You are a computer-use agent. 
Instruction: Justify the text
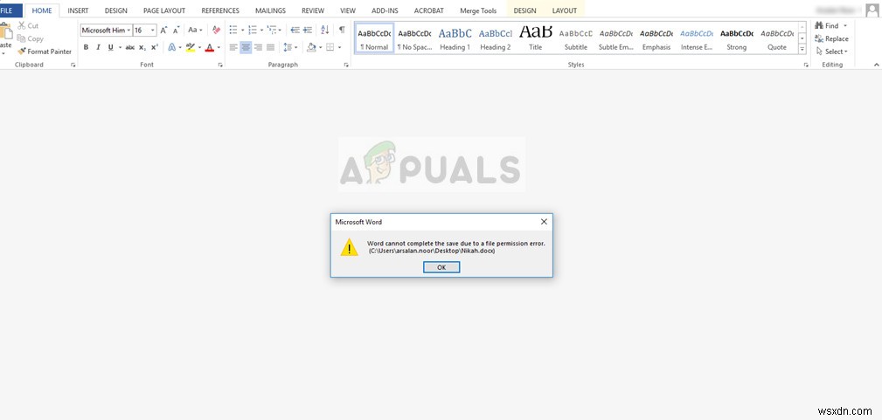(x=271, y=47)
